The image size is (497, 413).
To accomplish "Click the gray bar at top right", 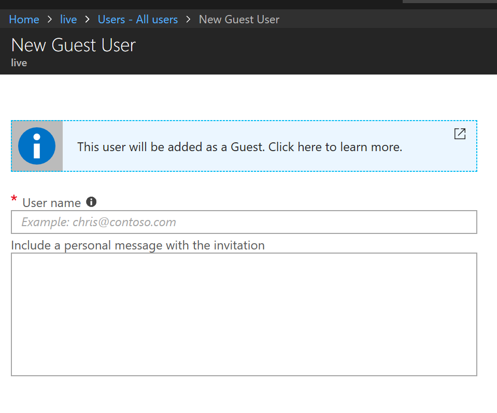I will tap(449, 2).
